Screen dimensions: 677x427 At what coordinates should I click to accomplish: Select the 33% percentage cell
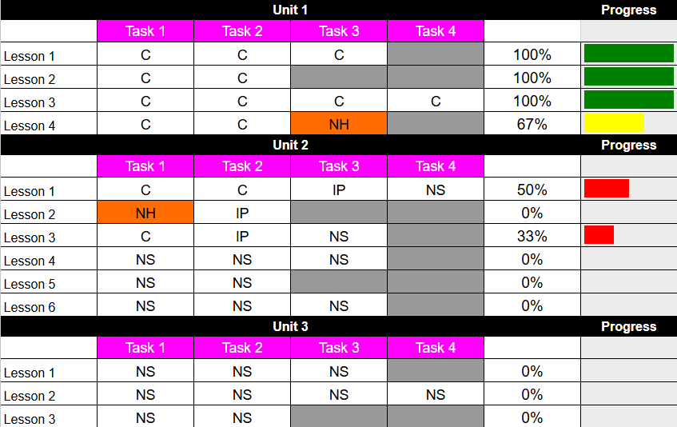tap(532, 236)
